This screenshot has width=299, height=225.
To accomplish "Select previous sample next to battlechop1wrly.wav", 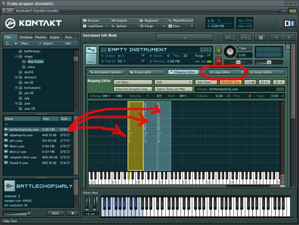I will [278, 89].
